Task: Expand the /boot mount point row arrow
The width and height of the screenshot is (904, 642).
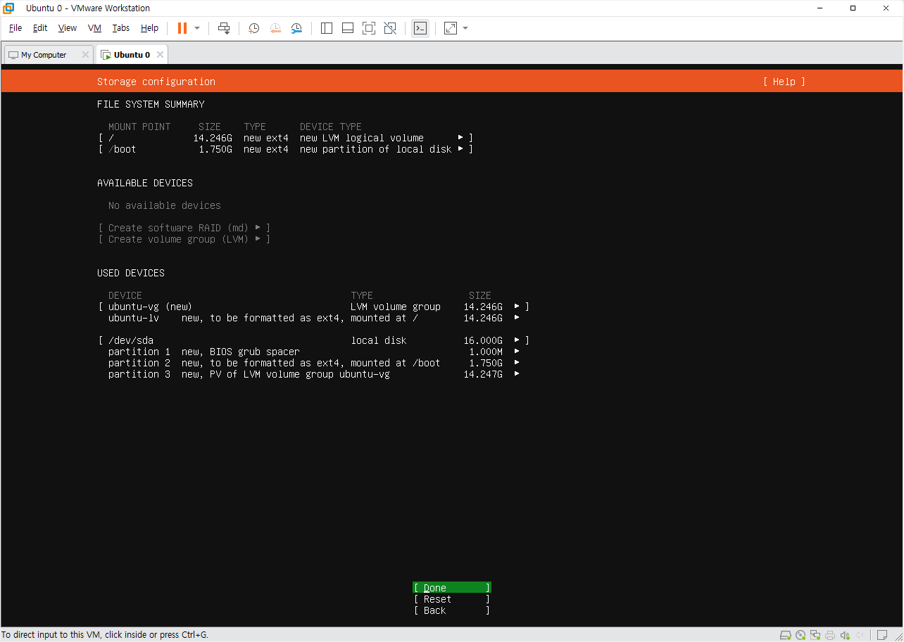Action: tap(460, 149)
